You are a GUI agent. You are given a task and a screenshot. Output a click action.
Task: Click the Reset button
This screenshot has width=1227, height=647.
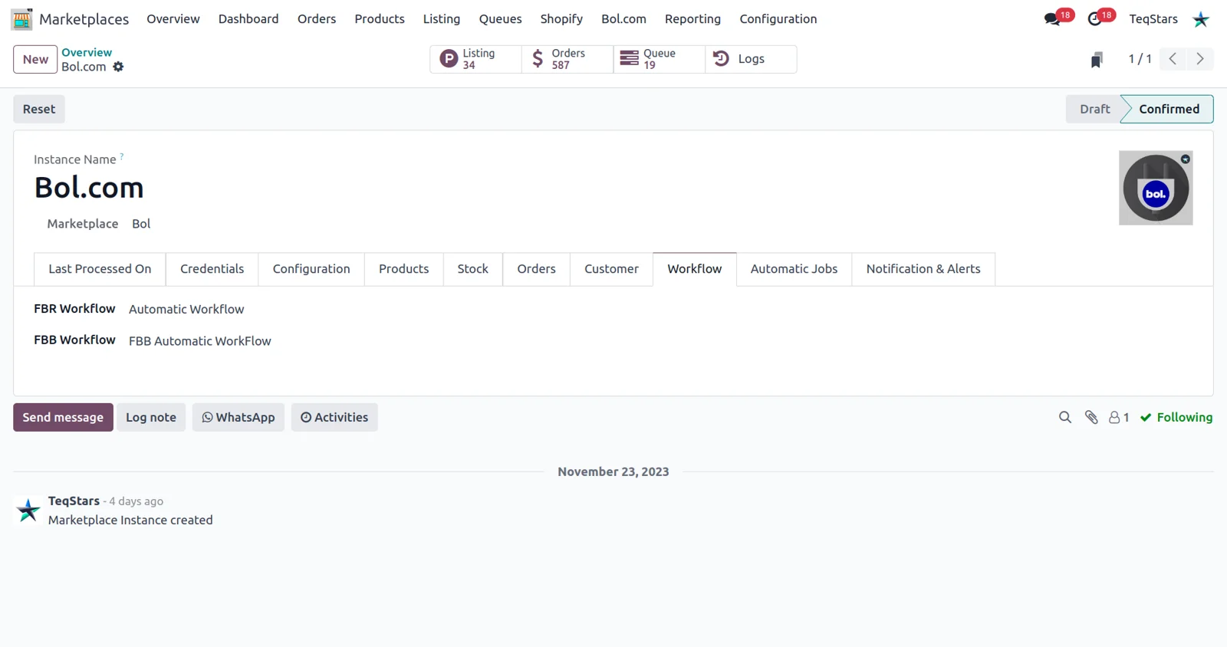(x=39, y=109)
